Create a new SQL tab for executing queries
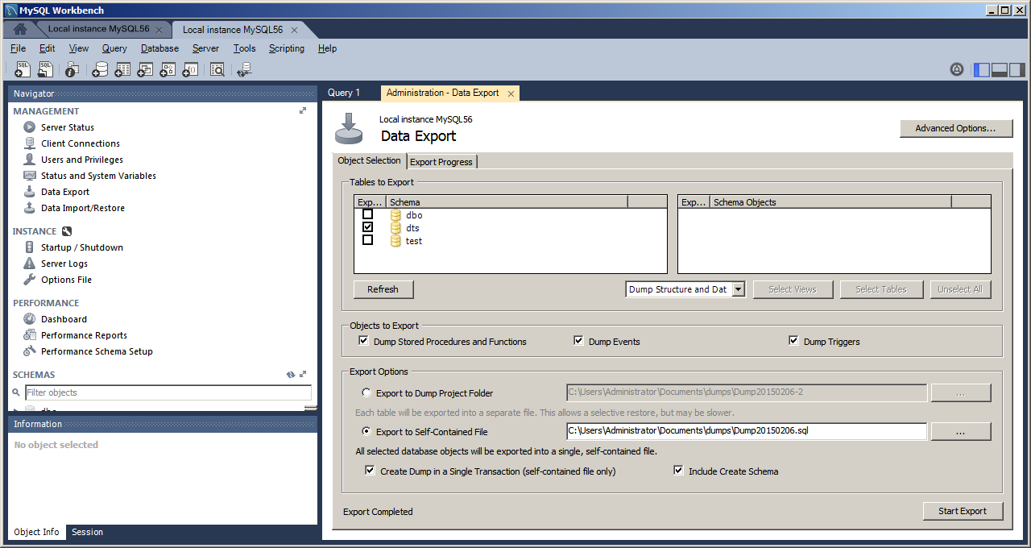Image resolution: width=1031 pixels, height=548 pixels. coord(22,69)
